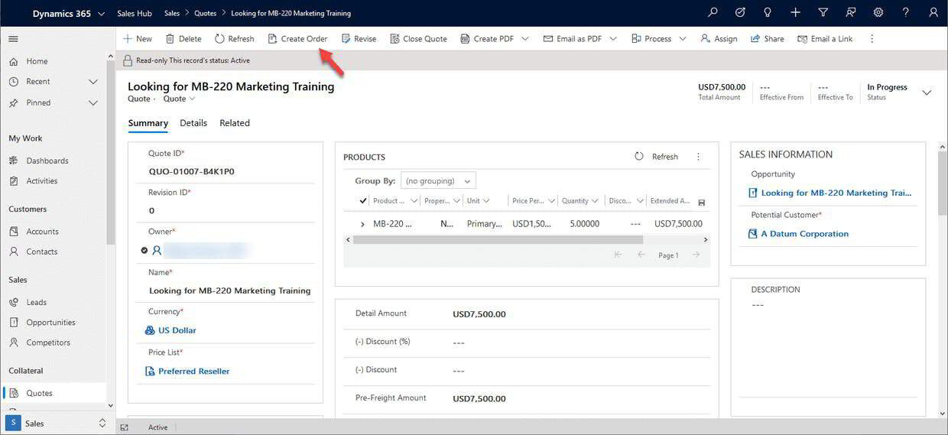Expand Process dropdown arrow
The image size is (948, 435).
coord(683,39)
